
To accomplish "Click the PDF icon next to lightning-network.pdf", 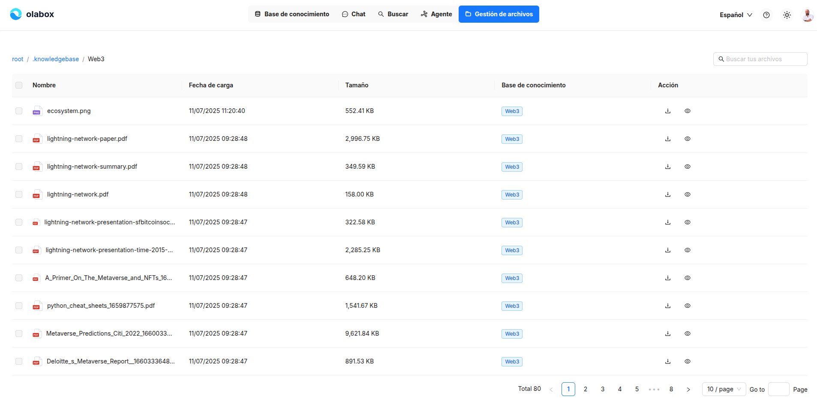I will click(x=37, y=194).
